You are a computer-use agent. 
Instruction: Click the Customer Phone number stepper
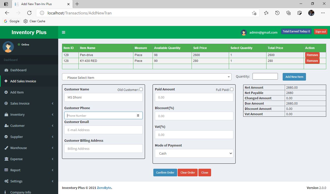pyautogui.click(x=138, y=115)
